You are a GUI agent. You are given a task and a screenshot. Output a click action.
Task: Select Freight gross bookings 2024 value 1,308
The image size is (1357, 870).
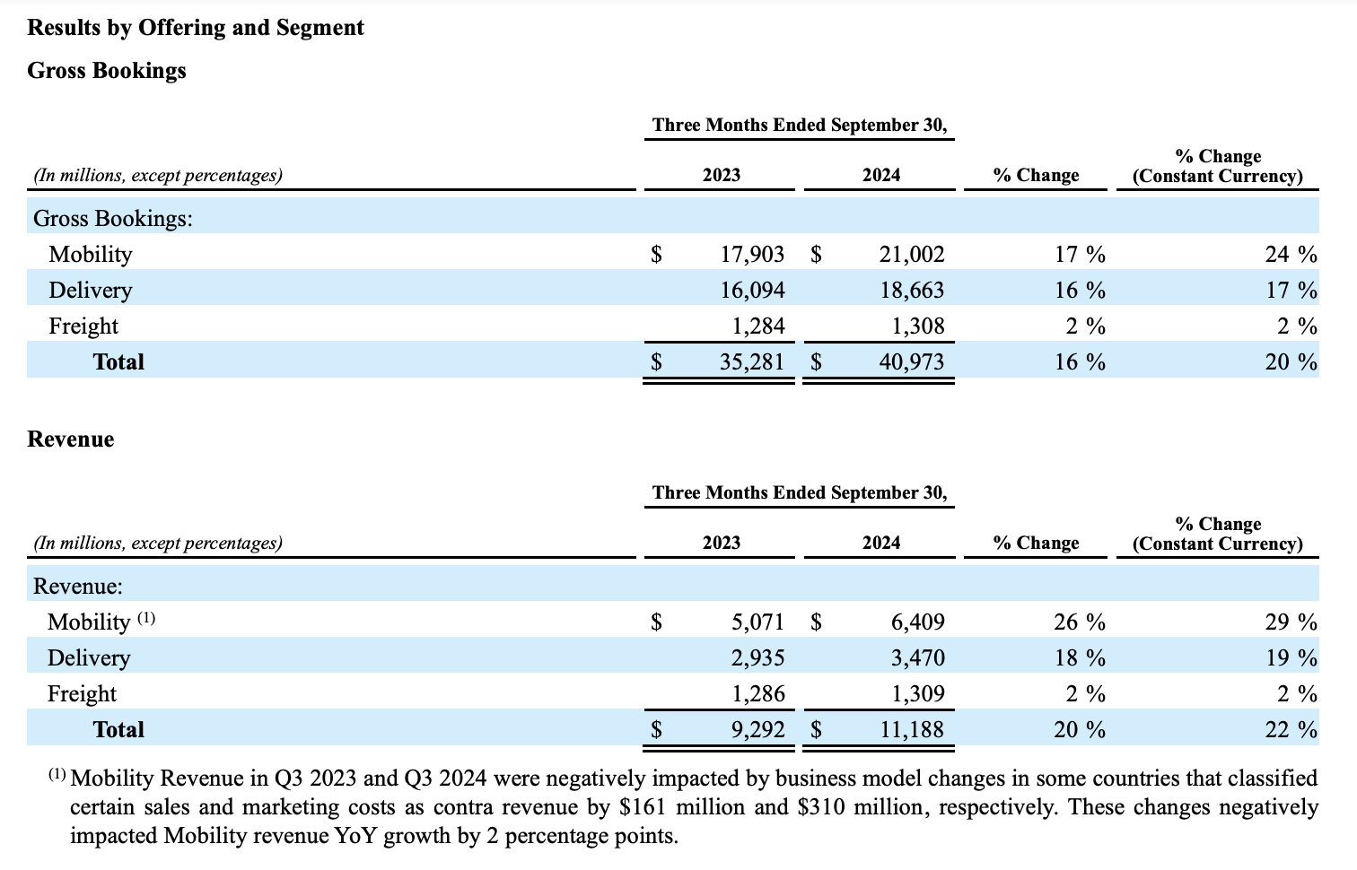point(917,326)
